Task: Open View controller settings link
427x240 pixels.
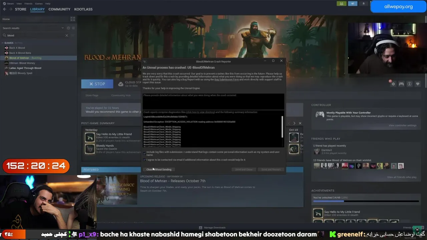Action: (x=402, y=125)
